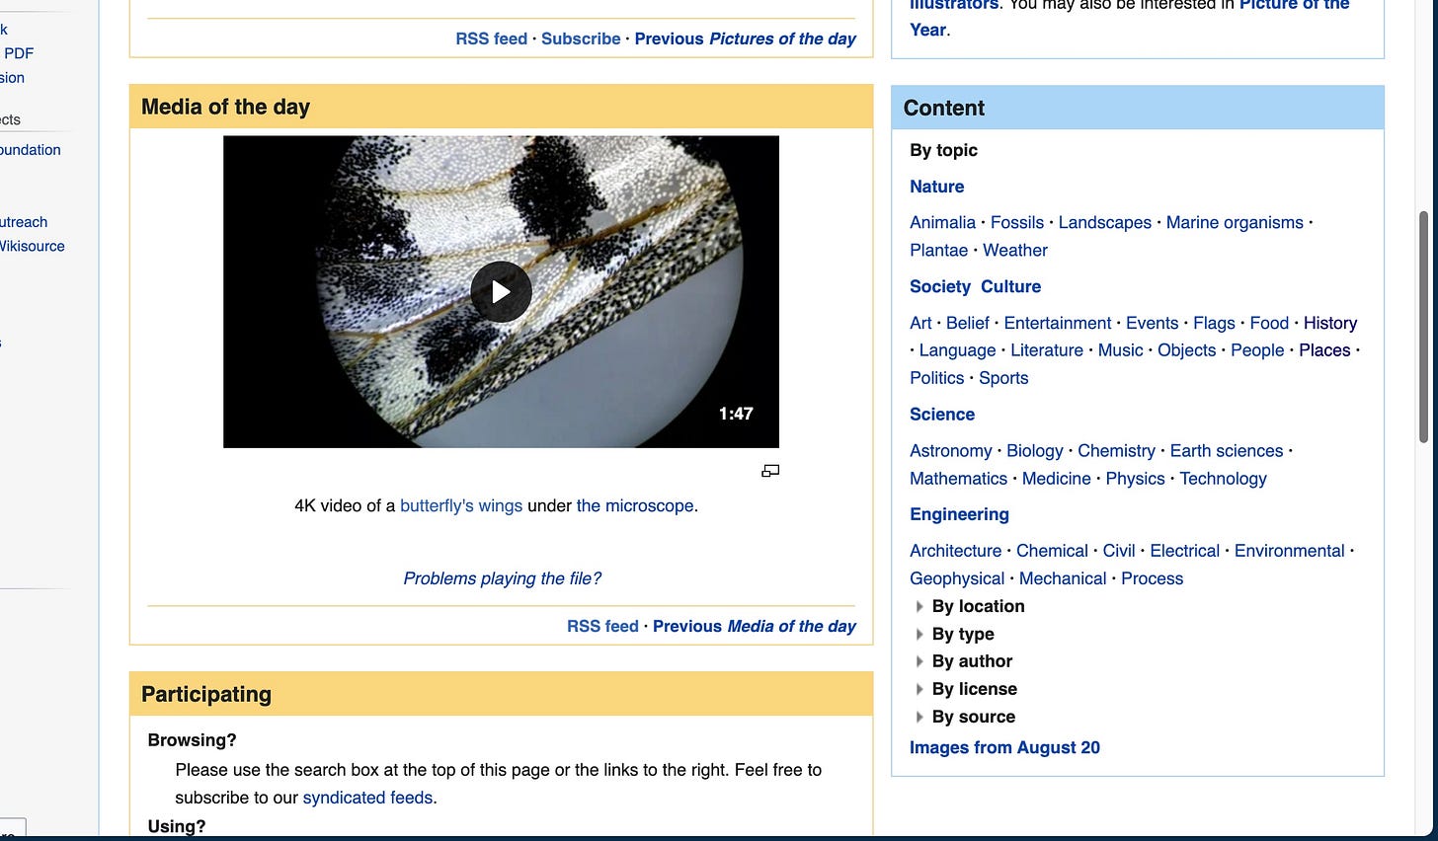Viewport: 1438px width, 841px height.
Task: Open the Literature category
Action: (x=1047, y=350)
